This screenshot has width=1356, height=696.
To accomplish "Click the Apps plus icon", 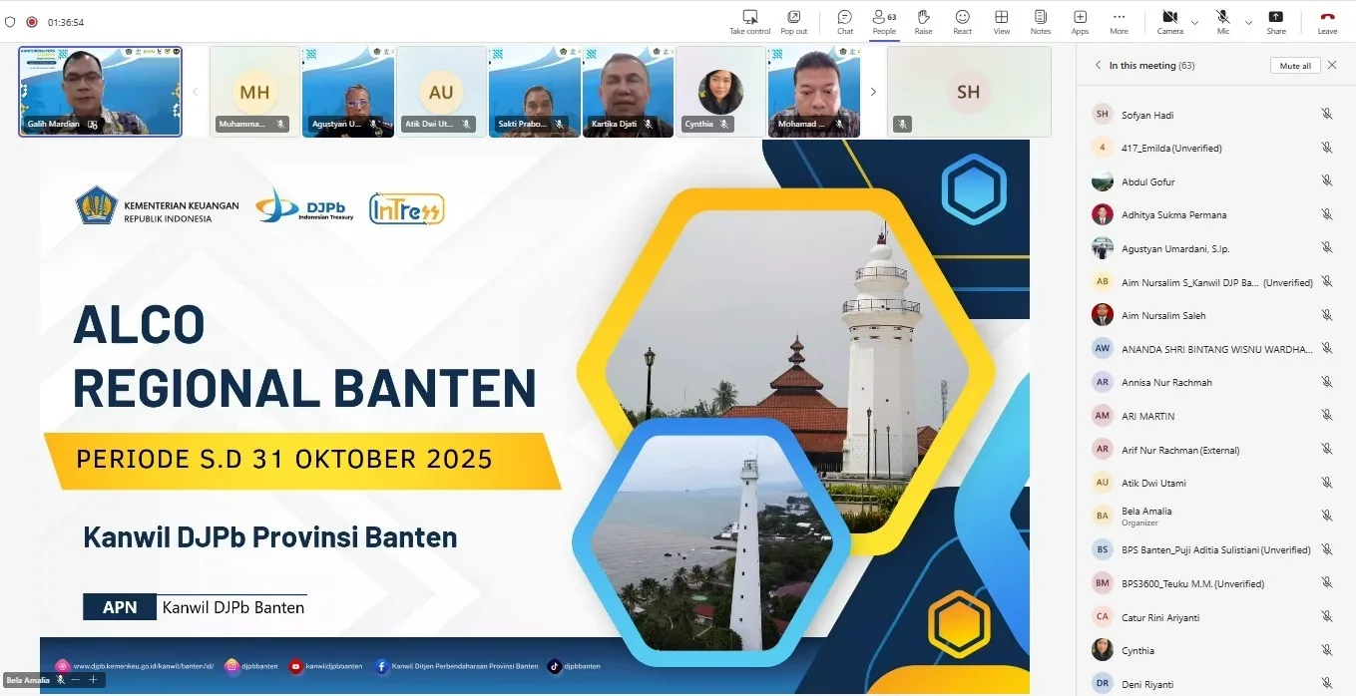I will 1080,17.
